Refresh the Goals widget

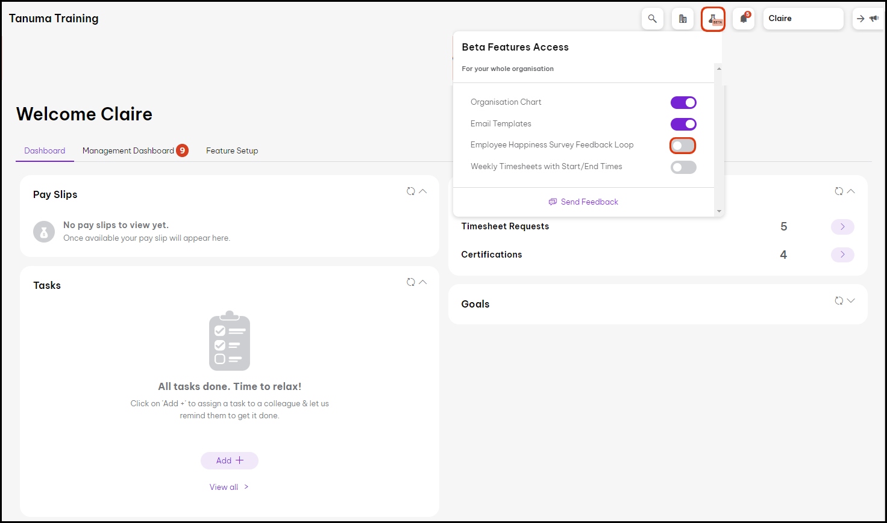coord(838,301)
